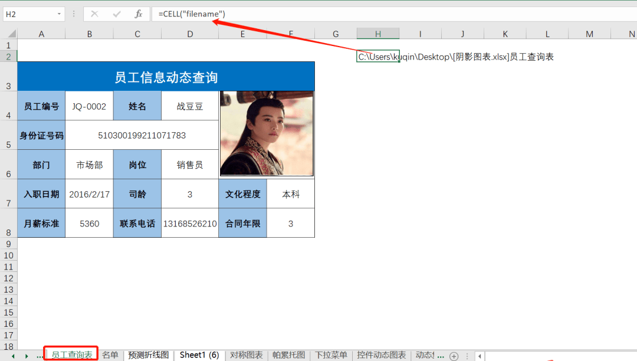
Task: Switch to the 帕累托图 sheet tab
Action: 288,355
